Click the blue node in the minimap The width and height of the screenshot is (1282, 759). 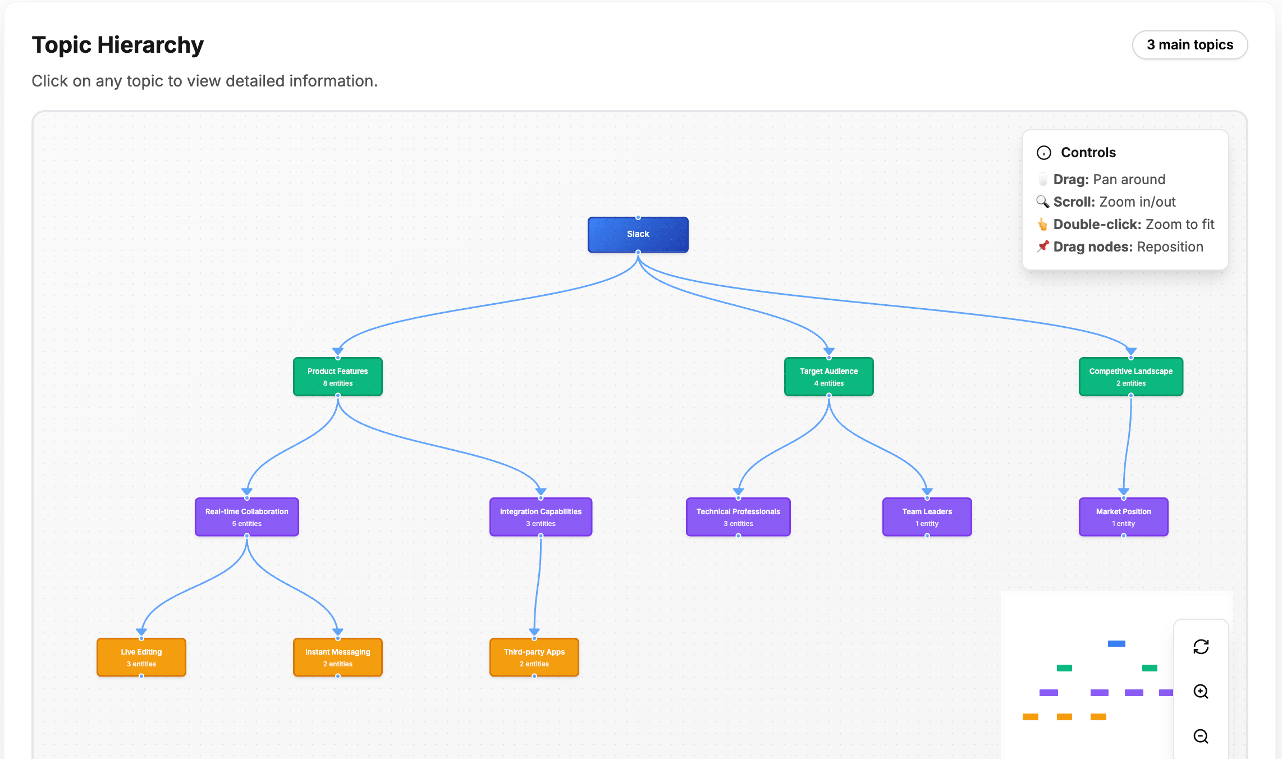click(1116, 643)
